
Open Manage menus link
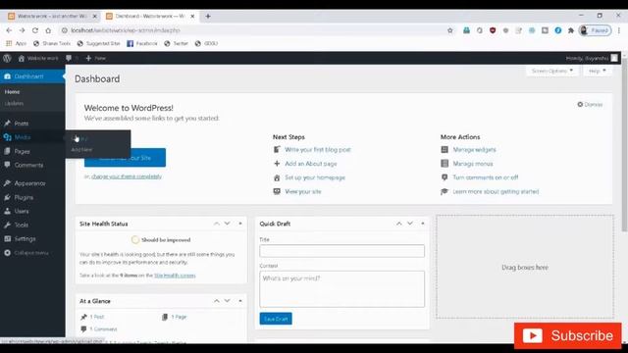[x=473, y=164]
